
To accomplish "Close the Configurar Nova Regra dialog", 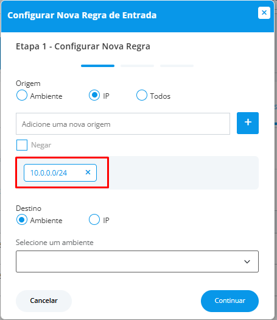I will (x=264, y=13).
